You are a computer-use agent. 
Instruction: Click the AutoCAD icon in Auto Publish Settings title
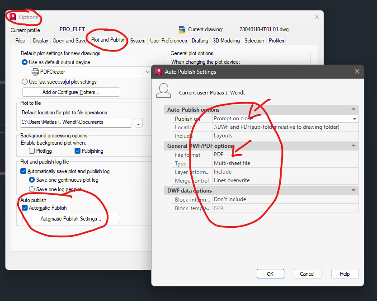tap(159, 71)
